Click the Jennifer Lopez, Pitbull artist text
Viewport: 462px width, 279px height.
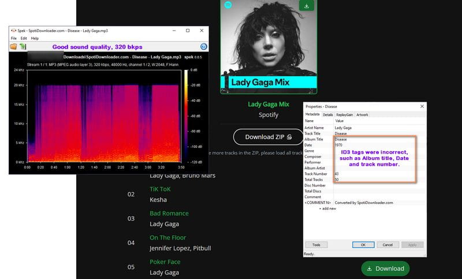(180, 248)
